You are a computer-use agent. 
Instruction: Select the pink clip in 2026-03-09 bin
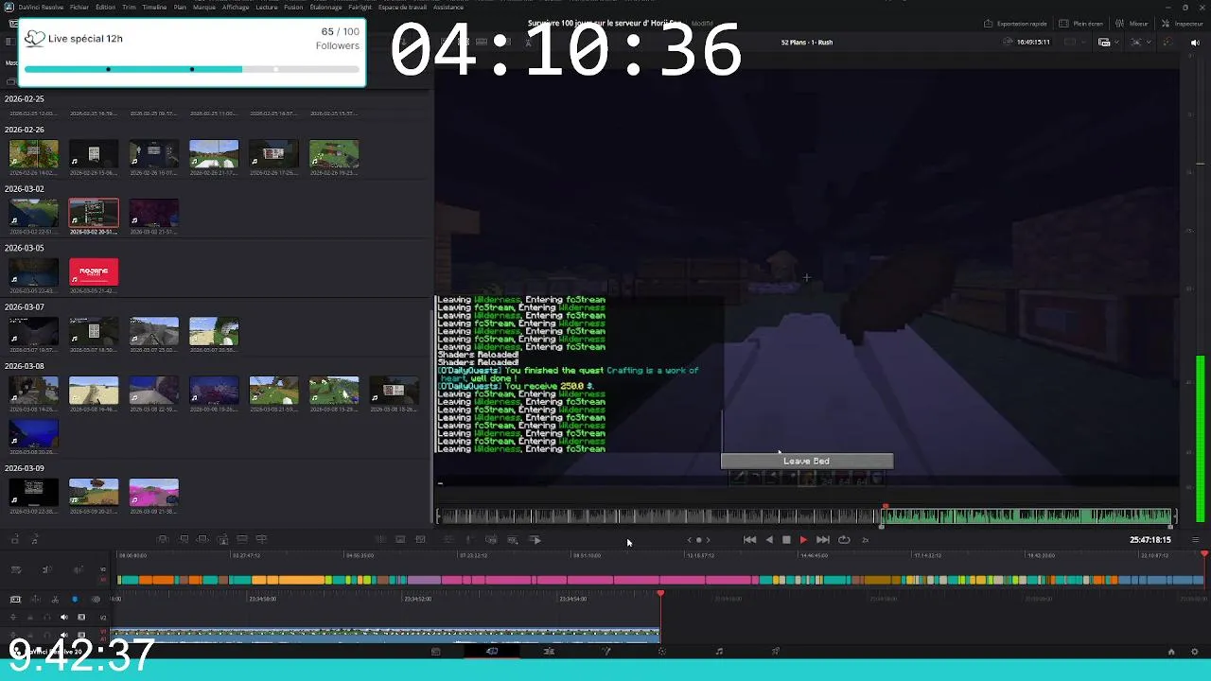pos(153,493)
